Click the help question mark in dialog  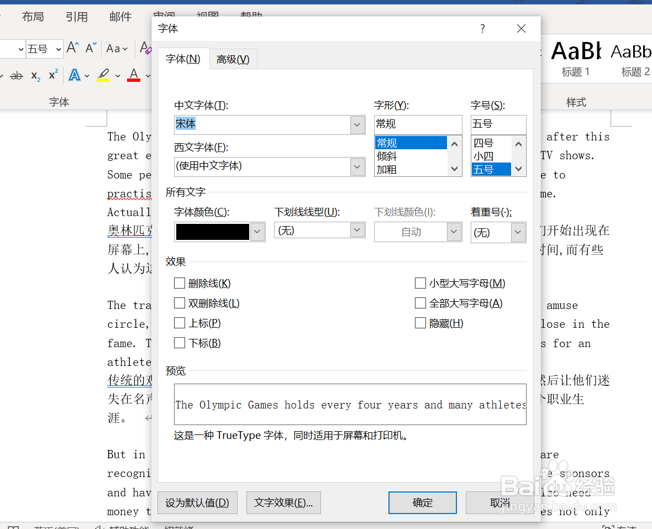tap(482, 28)
